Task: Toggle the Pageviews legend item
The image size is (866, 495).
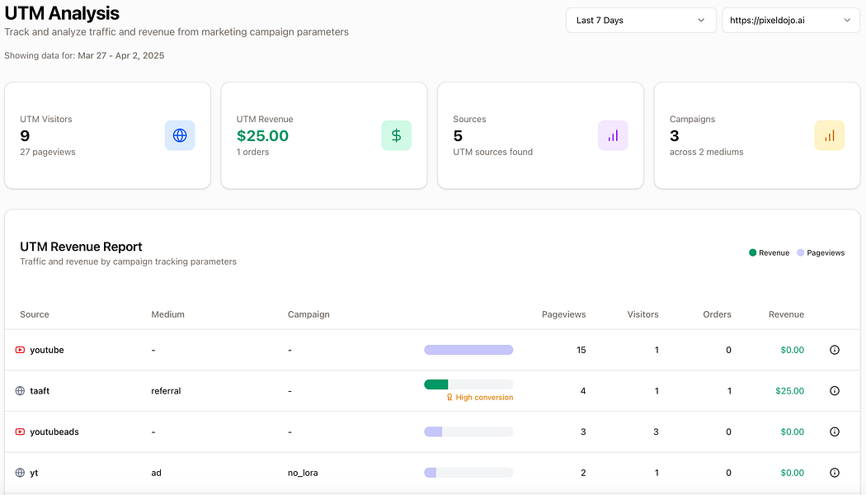Action: 821,252
